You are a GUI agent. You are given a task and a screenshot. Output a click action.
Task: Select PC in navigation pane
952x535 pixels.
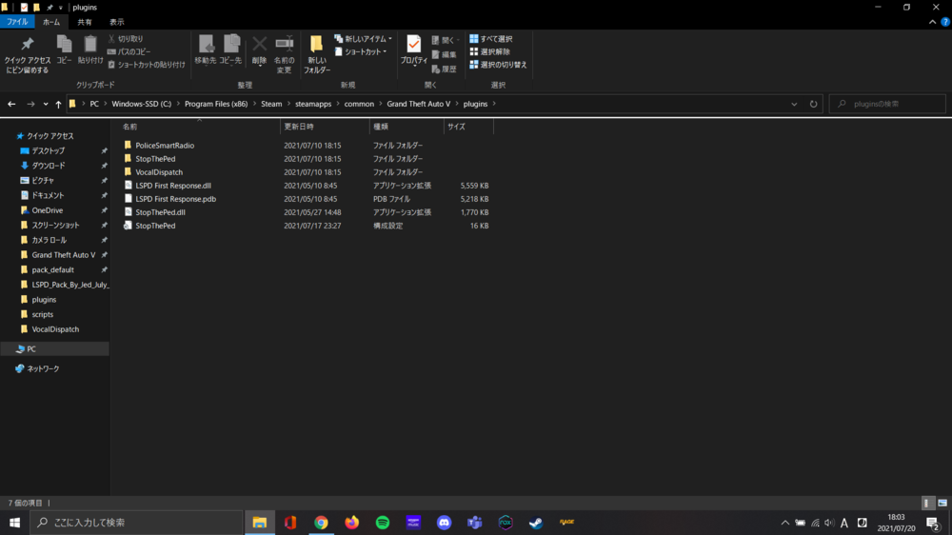(54, 348)
